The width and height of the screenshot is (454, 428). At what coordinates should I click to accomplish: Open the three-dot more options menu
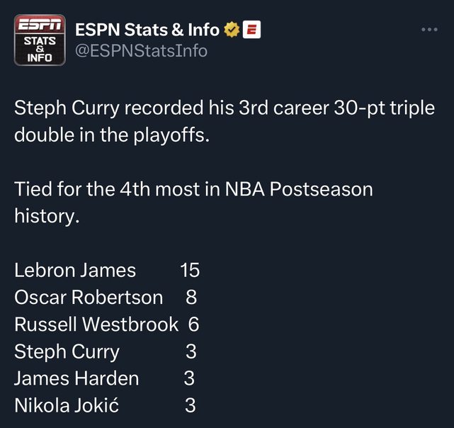tap(429, 30)
